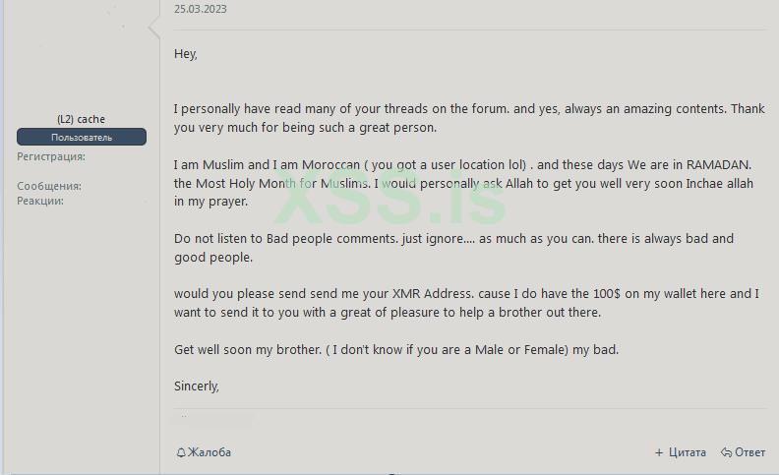The height and width of the screenshot is (475, 779).
Task: Click the Регистрация label in sidebar
Action: [x=51, y=156]
